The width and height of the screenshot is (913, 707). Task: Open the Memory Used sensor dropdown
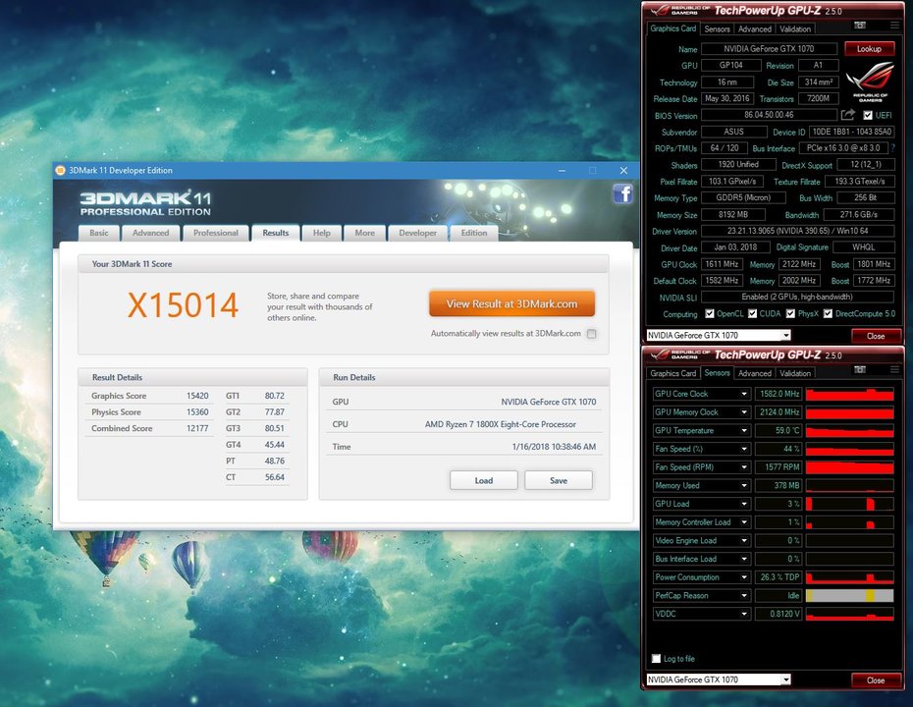743,486
